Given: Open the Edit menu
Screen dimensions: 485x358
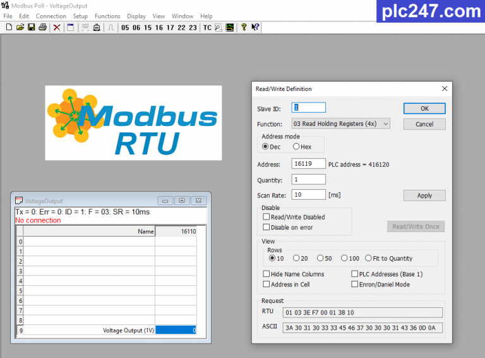Looking at the screenshot, I should pyautogui.click(x=24, y=16).
